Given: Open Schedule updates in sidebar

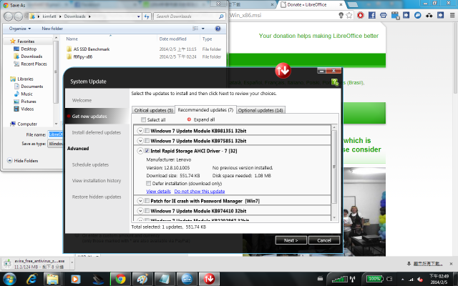Looking at the screenshot, I should coord(90,164).
